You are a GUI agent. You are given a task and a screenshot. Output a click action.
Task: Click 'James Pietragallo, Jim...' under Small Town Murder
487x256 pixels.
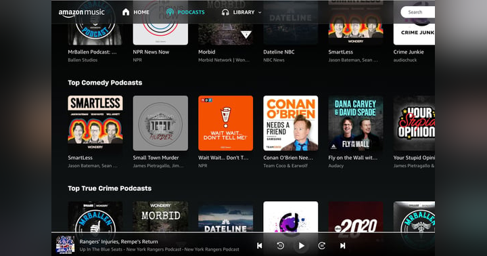[x=158, y=166]
